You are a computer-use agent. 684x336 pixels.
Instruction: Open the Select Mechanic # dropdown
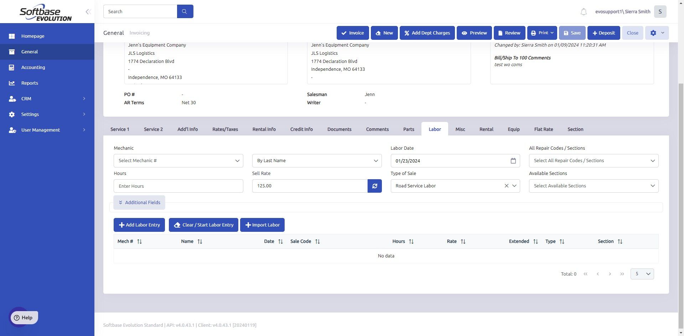tap(178, 161)
